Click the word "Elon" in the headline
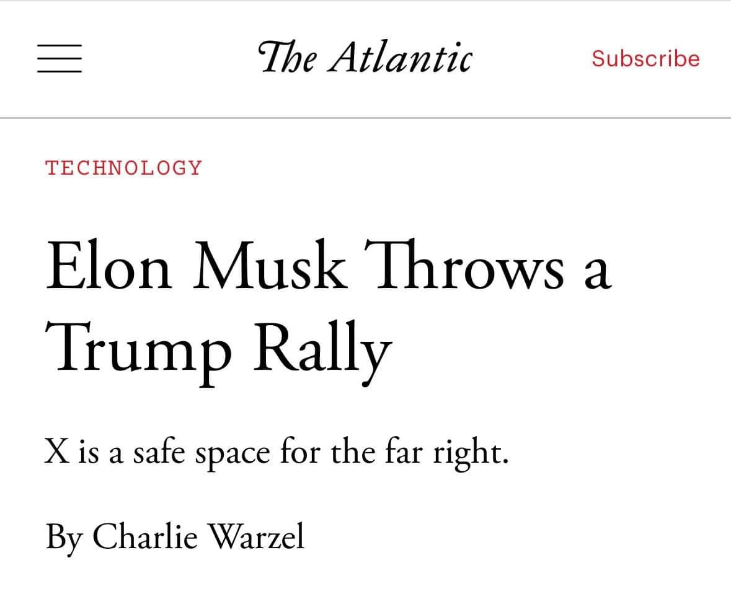This screenshot has height=594, width=731. [x=109, y=266]
